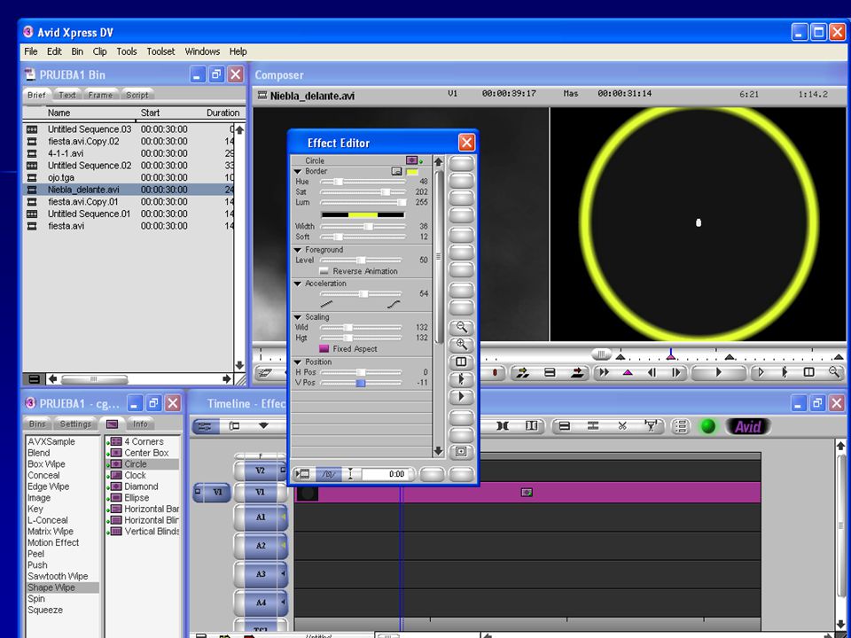
Task: Click the main Play button in Composer
Action: click(x=719, y=373)
